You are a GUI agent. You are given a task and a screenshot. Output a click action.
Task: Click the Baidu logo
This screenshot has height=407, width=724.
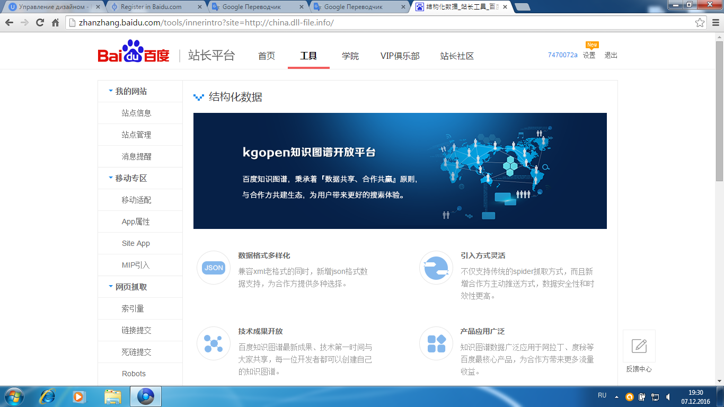point(134,52)
